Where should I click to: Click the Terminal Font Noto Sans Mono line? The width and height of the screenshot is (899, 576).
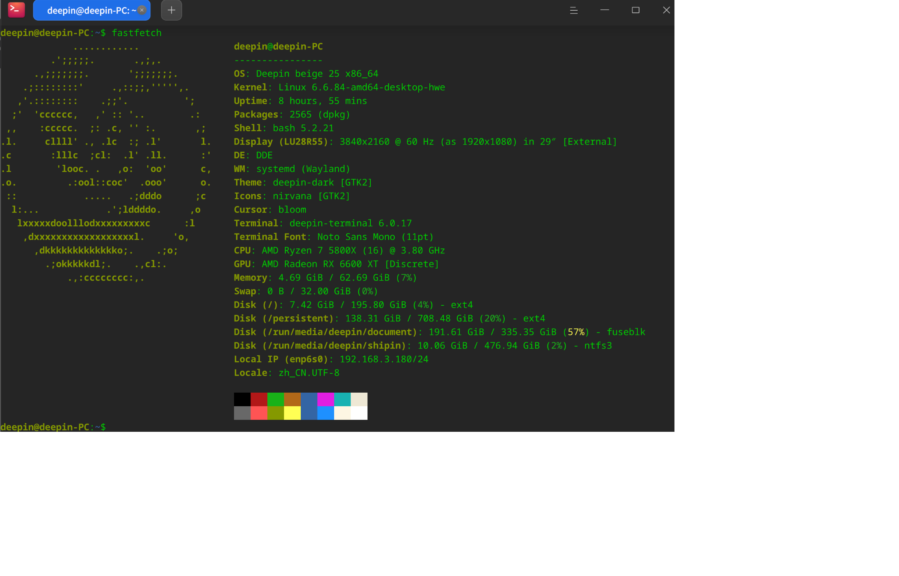(x=334, y=237)
